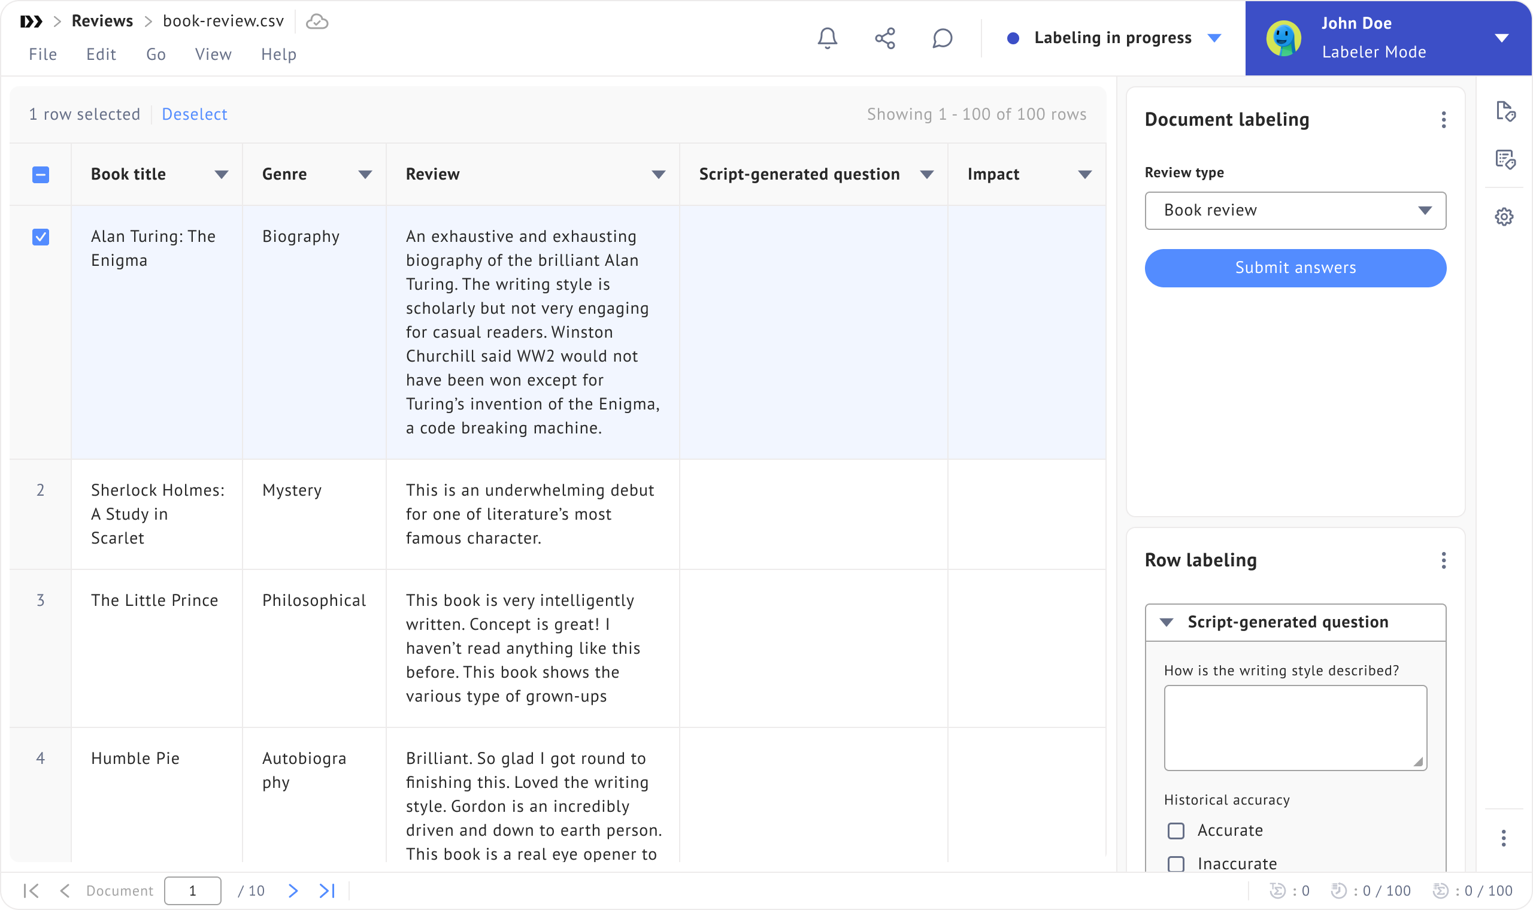The width and height of the screenshot is (1533, 910).
Task: Open the comments speech bubble icon
Action: [942, 38]
